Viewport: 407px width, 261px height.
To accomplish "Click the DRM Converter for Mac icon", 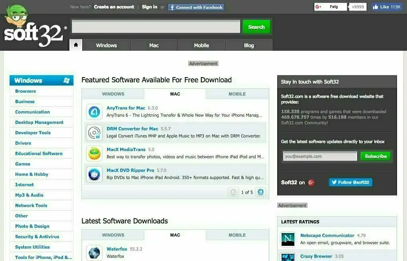I will (x=94, y=133).
